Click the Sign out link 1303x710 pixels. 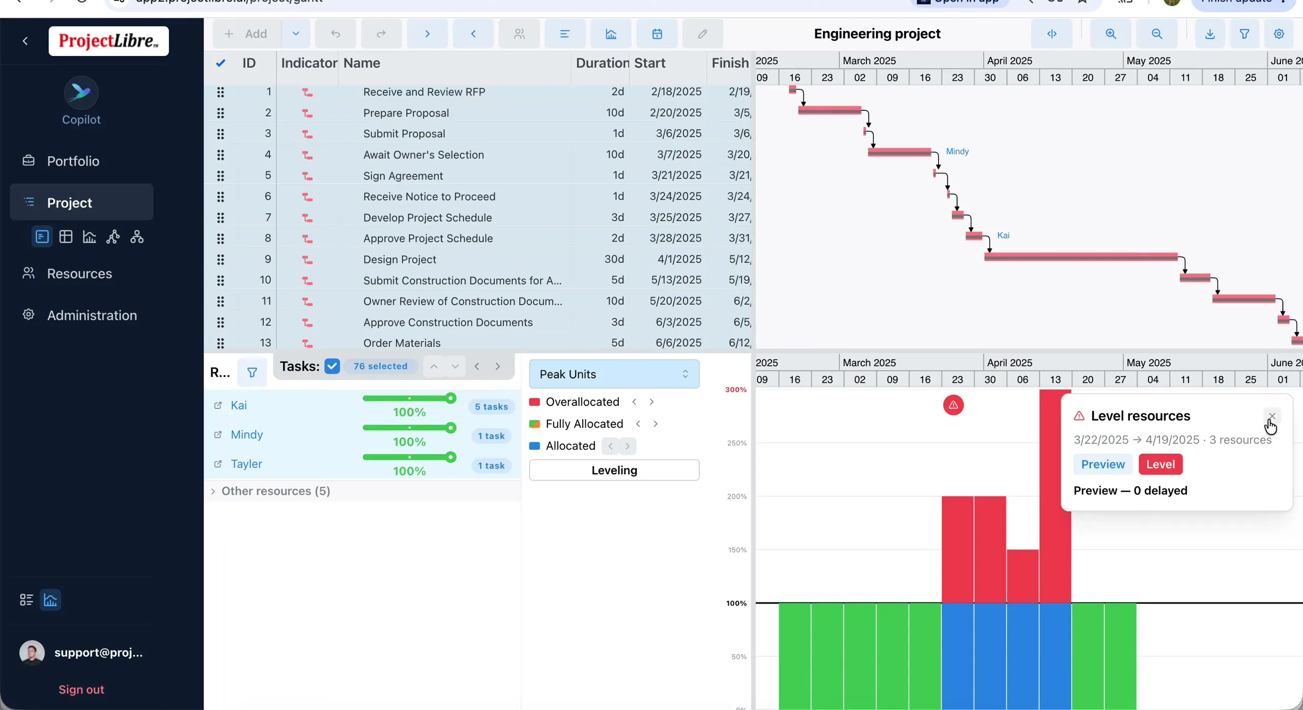[81, 689]
